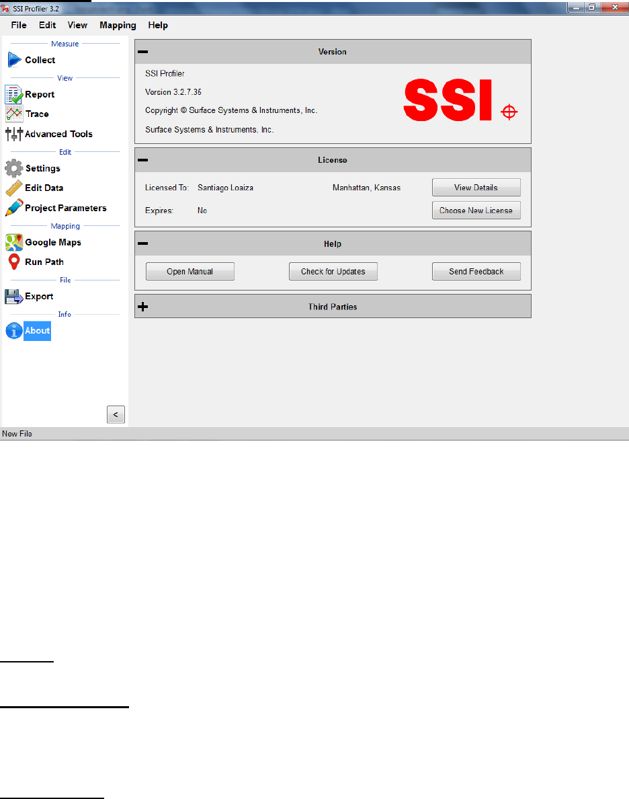The width and height of the screenshot is (629, 799).
Task: Select the Collect label in sidebar
Action: coord(40,60)
